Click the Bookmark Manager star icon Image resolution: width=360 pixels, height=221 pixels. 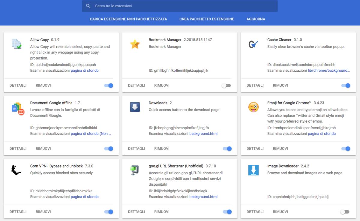click(x=136, y=43)
